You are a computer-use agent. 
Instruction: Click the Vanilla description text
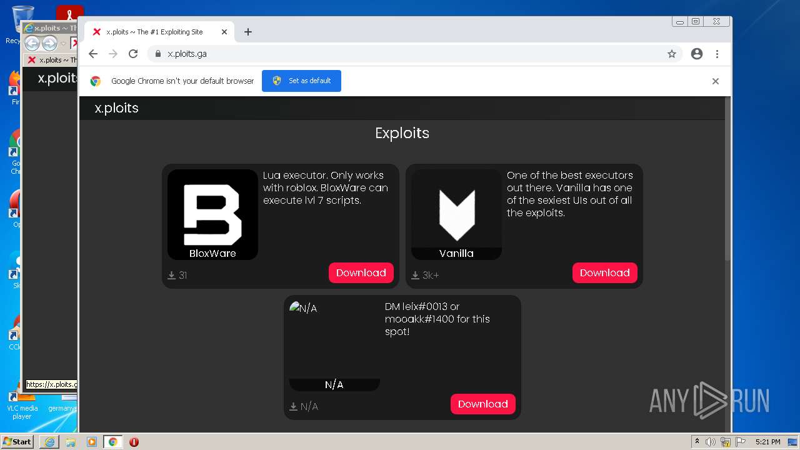pyautogui.click(x=570, y=194)
